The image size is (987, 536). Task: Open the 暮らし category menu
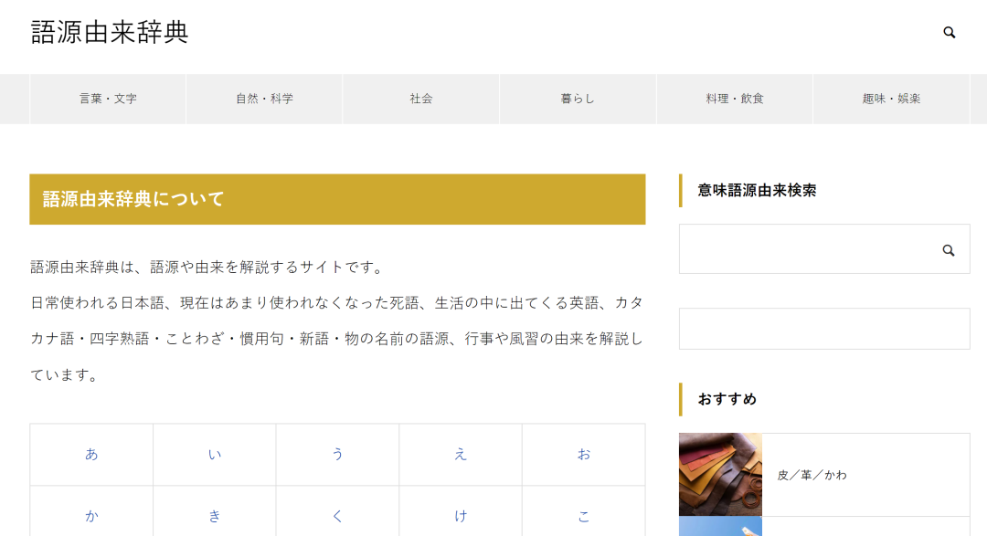pos(578,99)
